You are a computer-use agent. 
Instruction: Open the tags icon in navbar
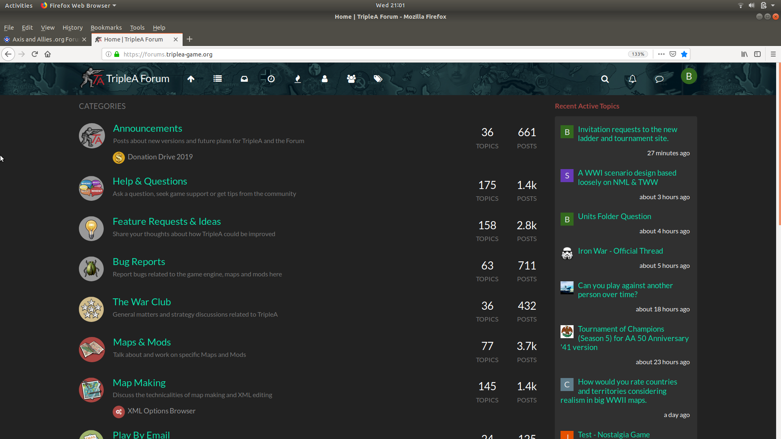pyautogui.click(x=378, y=79)
